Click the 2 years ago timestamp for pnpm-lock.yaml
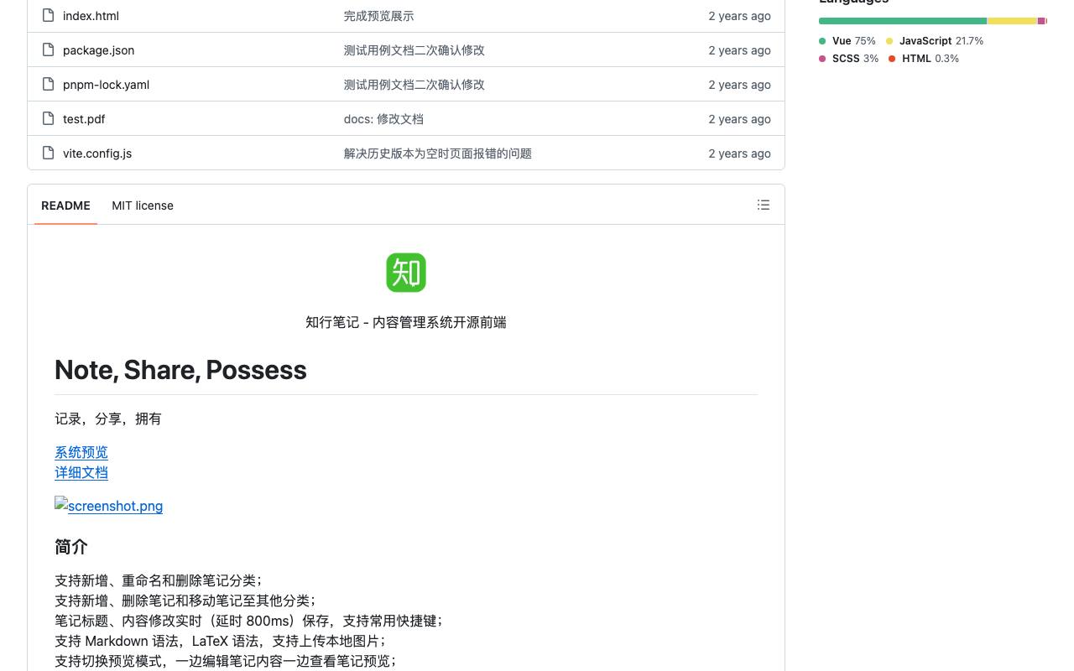This screenshot has height=671, width=1074. (739, 85)
